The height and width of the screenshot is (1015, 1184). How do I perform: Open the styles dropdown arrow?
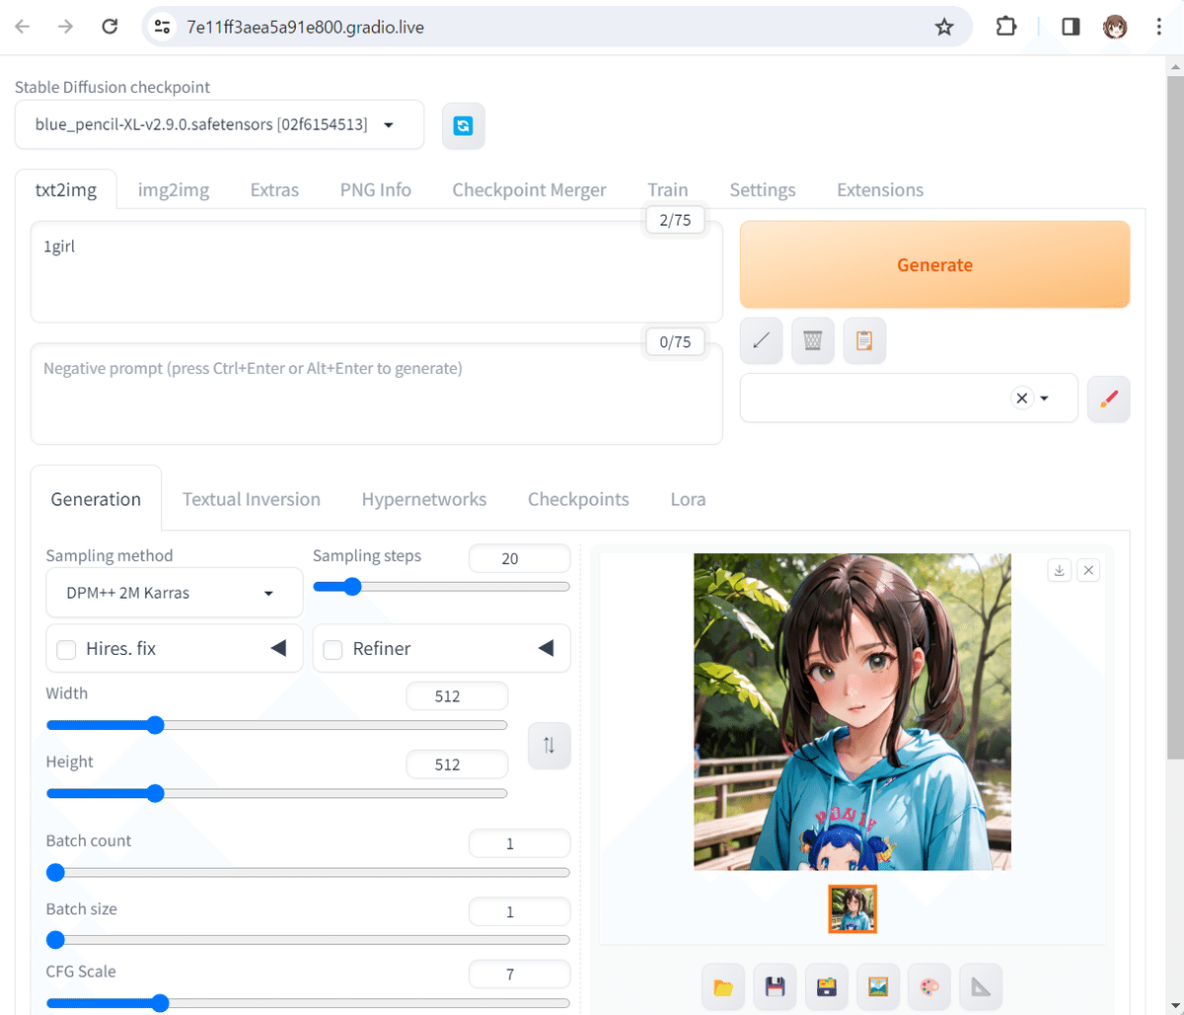(x=1044, y=399)
